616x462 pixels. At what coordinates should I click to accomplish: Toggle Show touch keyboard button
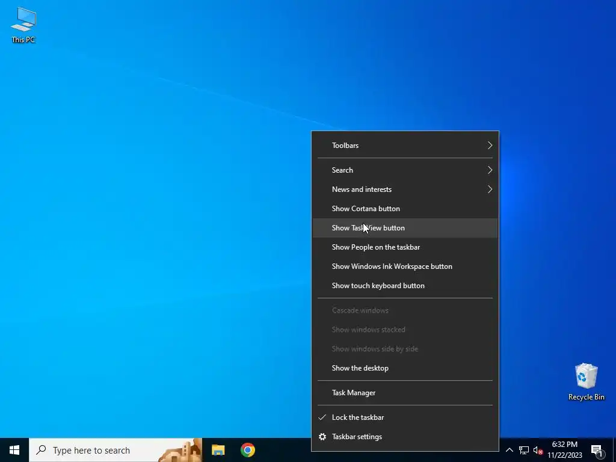click(405, 286)
